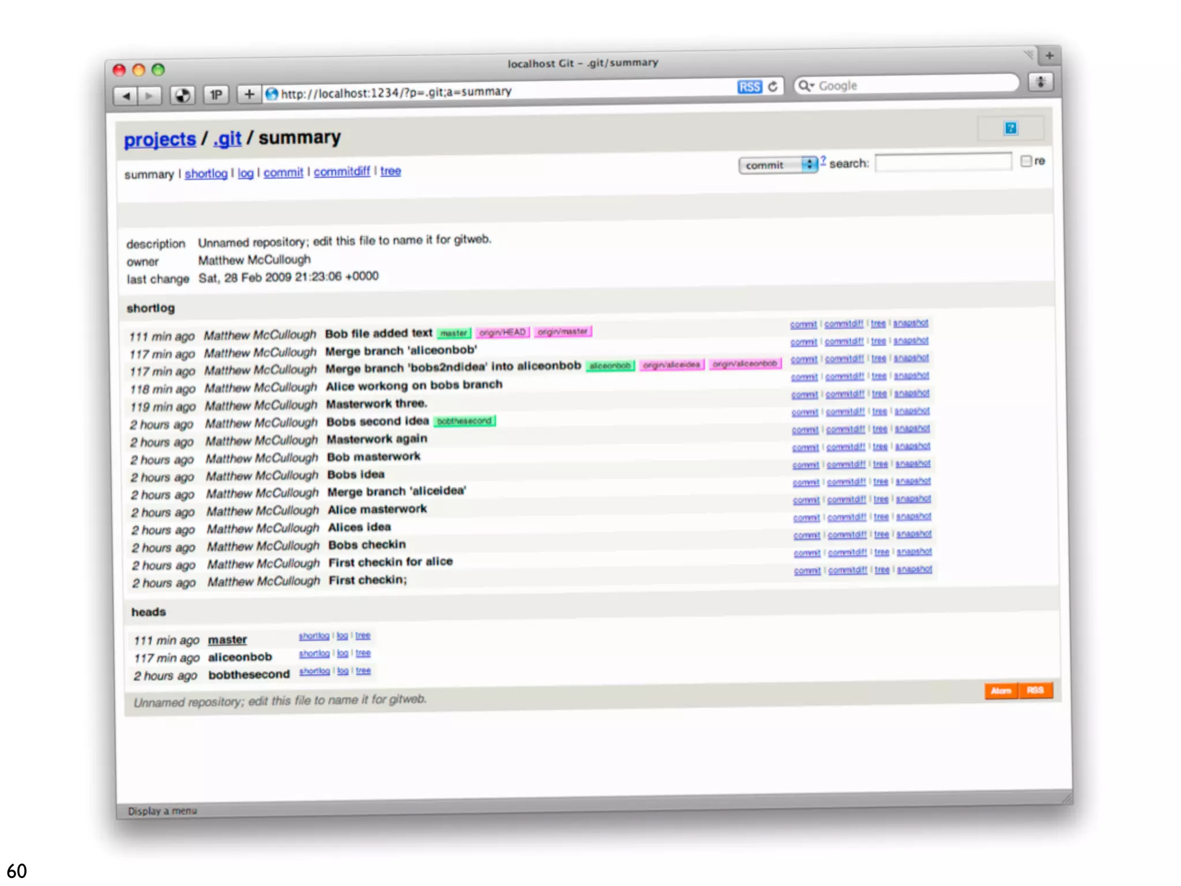Open commit 'Bobs idea'
This screenshot has width=1181, height=886.
point(356,474)
